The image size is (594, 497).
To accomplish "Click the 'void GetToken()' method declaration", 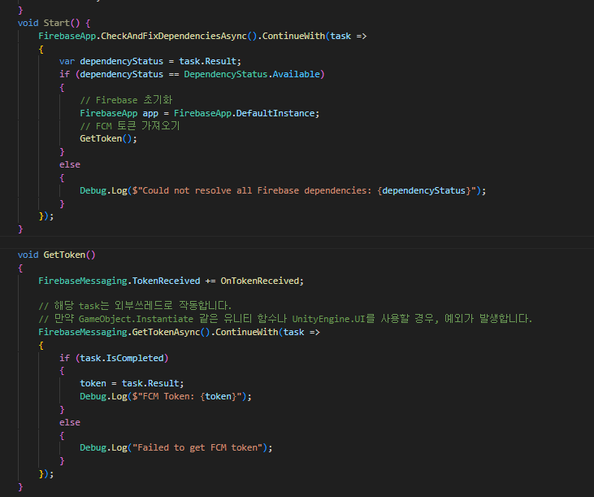I will coord(56,255).
